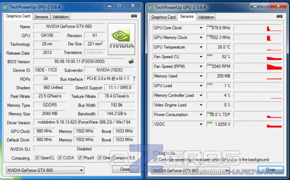Click the Memory Type field GDDR5

50,105
